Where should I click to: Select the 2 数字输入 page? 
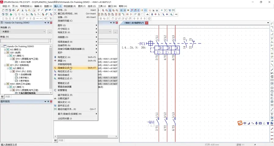pyautogui.click(x=24, y=78)
